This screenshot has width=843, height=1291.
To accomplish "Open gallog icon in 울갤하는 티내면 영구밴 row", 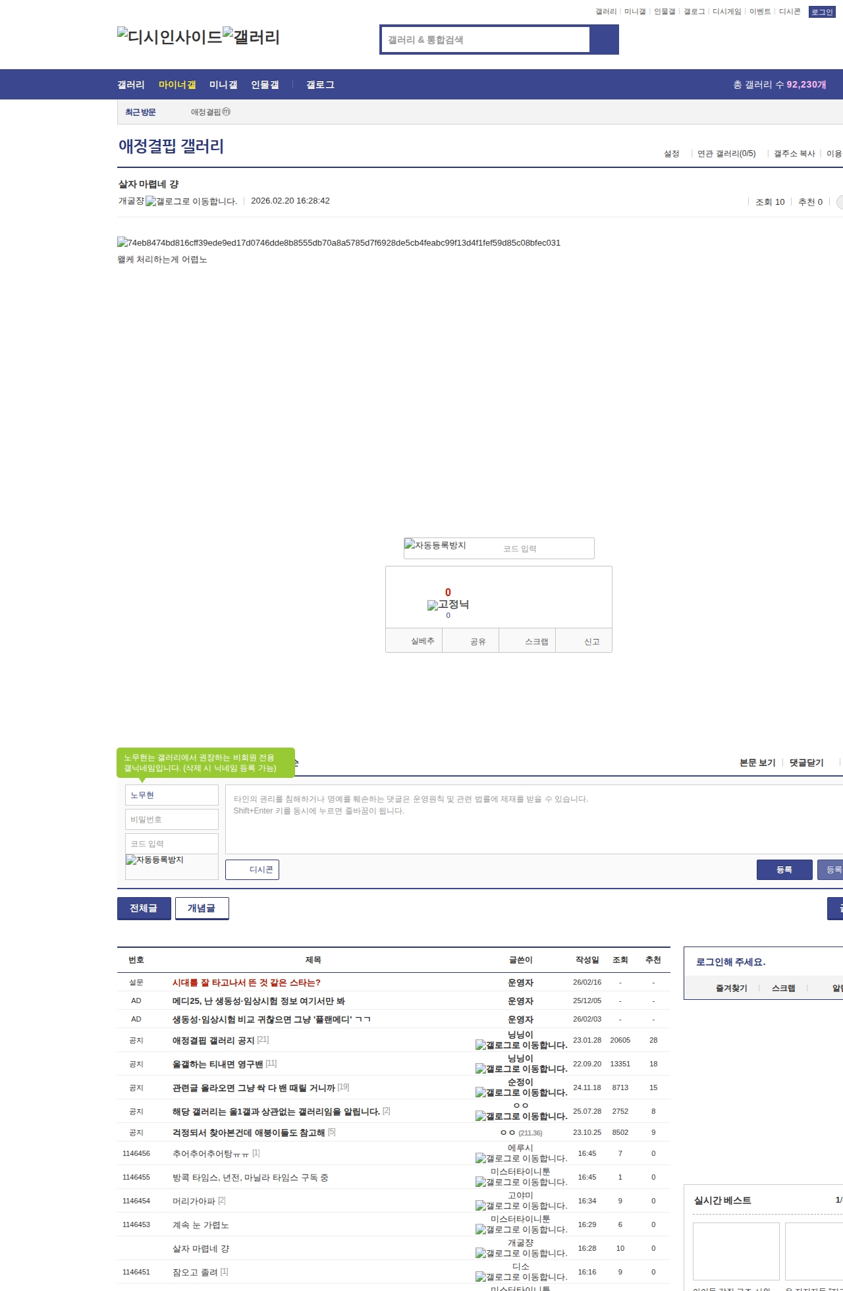I will (521, 1069).
